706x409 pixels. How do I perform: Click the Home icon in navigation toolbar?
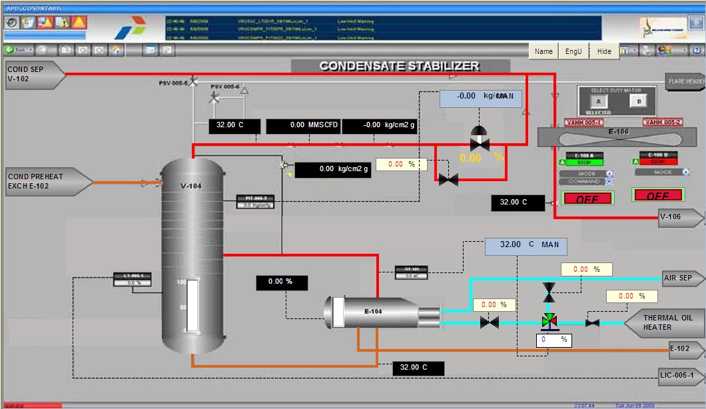116,50
